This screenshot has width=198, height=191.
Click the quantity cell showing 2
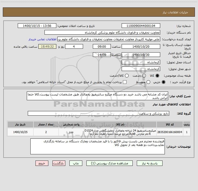click(x=46, y=132)
